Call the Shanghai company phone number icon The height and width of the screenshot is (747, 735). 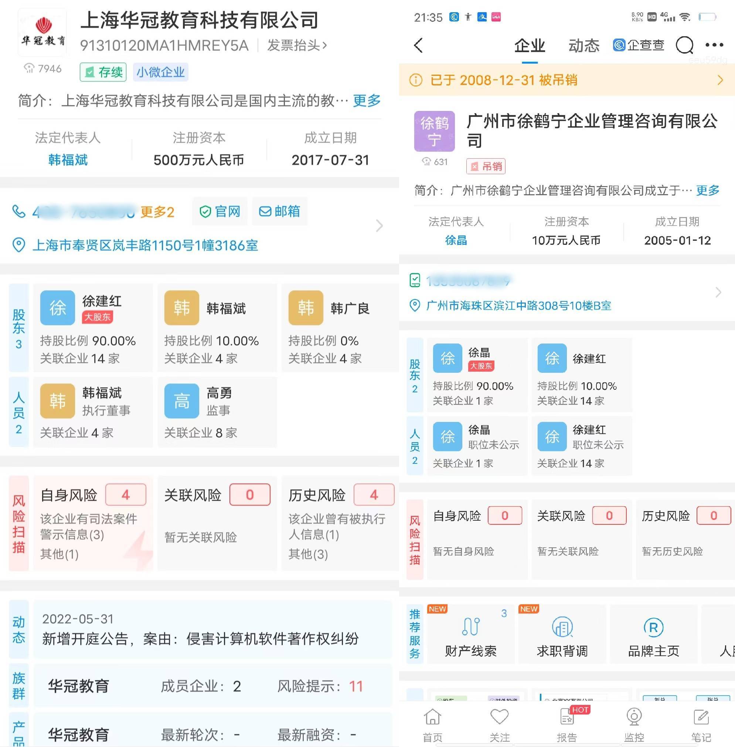(x=19, y=211)
